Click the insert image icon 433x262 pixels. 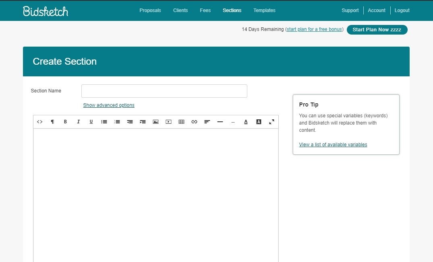[x=155, y=122]
